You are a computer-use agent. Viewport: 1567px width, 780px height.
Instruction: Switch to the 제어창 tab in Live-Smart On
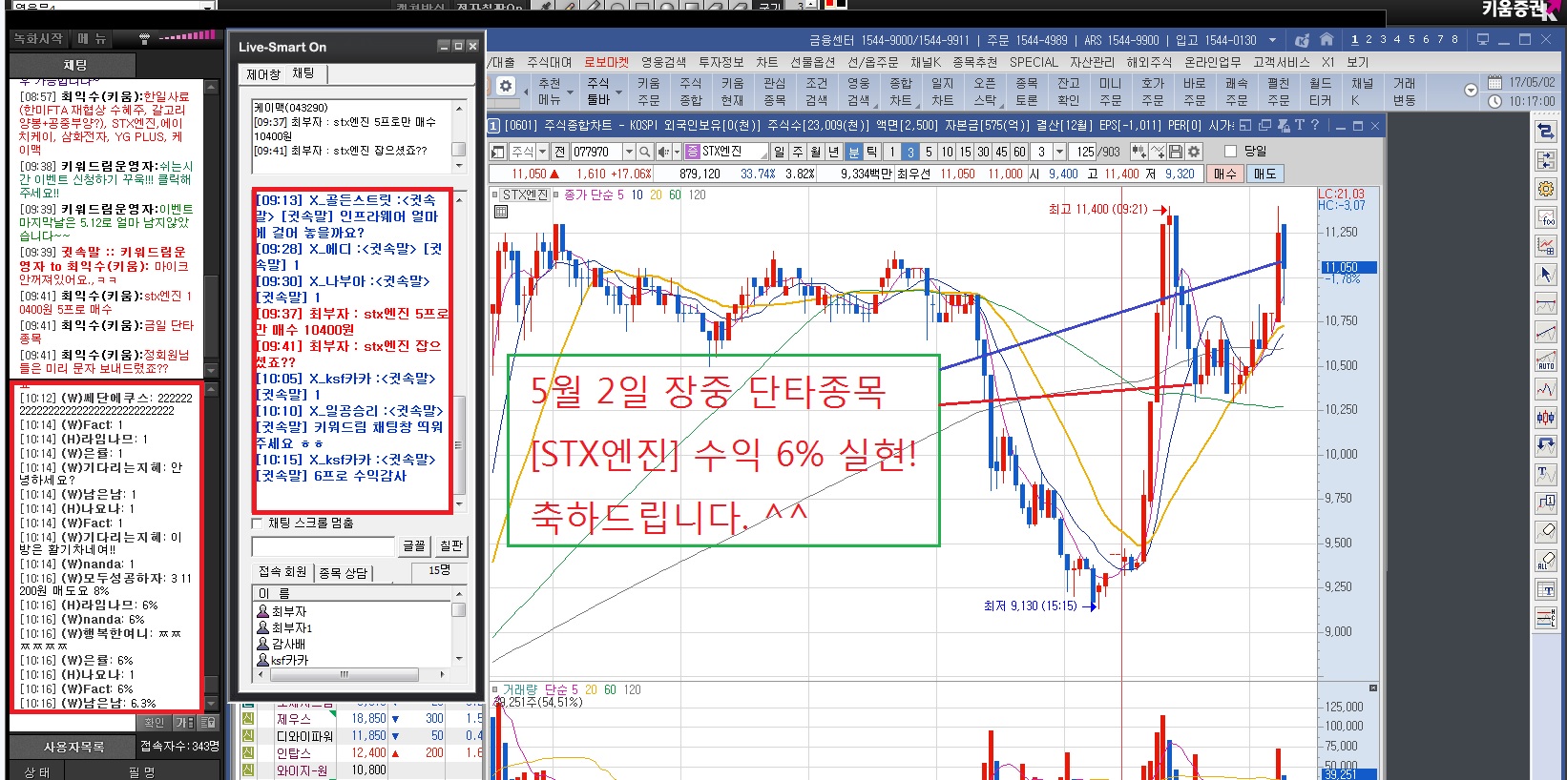coord(263,74)
